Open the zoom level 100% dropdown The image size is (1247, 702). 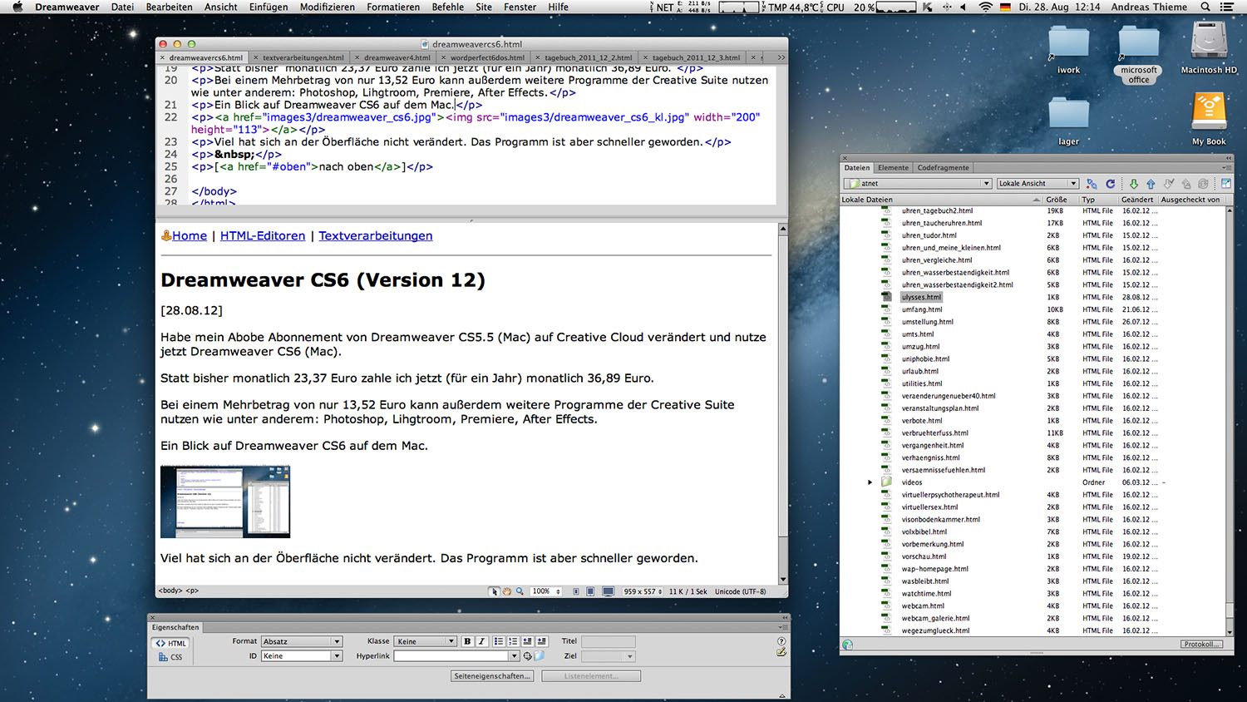(x=546, y=591)
